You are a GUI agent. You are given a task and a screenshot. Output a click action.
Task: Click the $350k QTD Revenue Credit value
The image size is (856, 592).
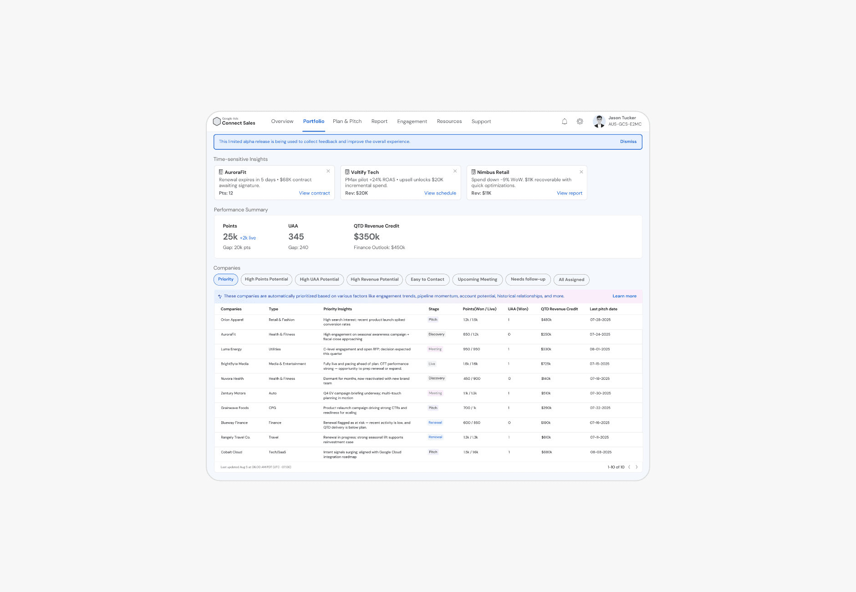click(x=367, y=237)
